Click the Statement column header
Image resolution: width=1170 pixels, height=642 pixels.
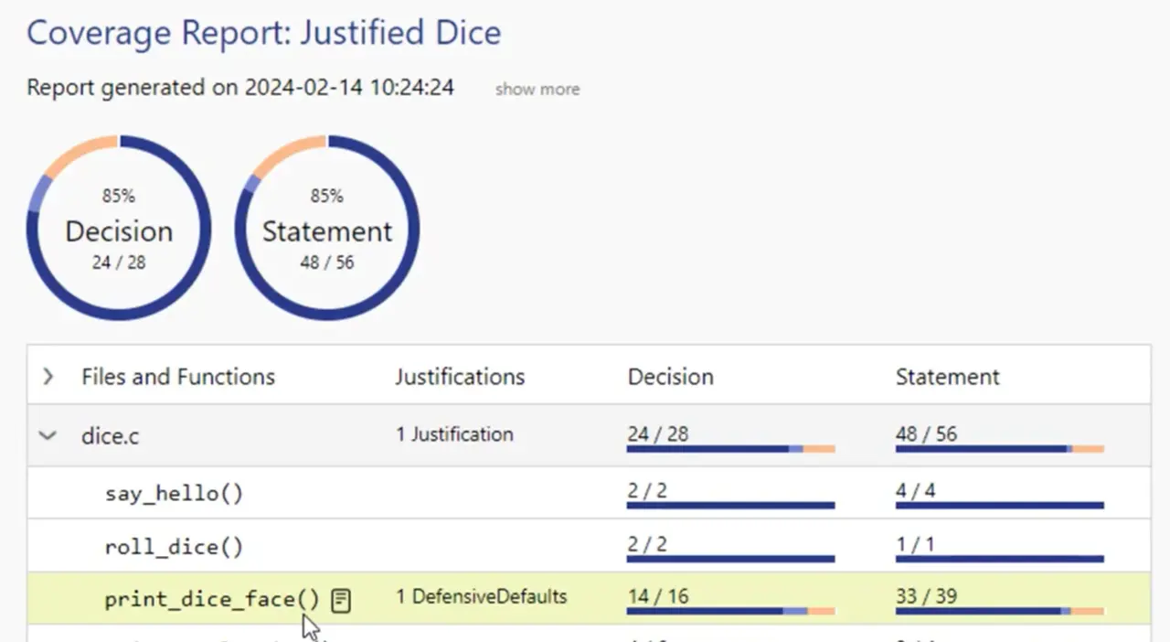click(947, 377)
